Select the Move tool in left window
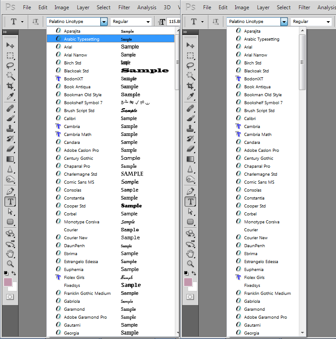Screen dimensions: 336x339 click(10, 45)
